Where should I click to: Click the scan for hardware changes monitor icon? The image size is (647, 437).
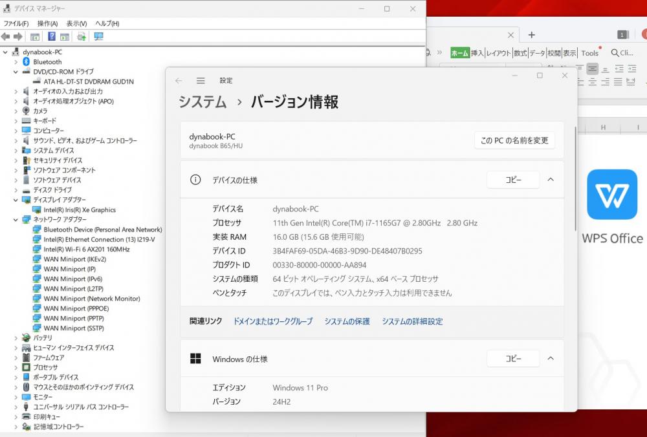(99, 37)
